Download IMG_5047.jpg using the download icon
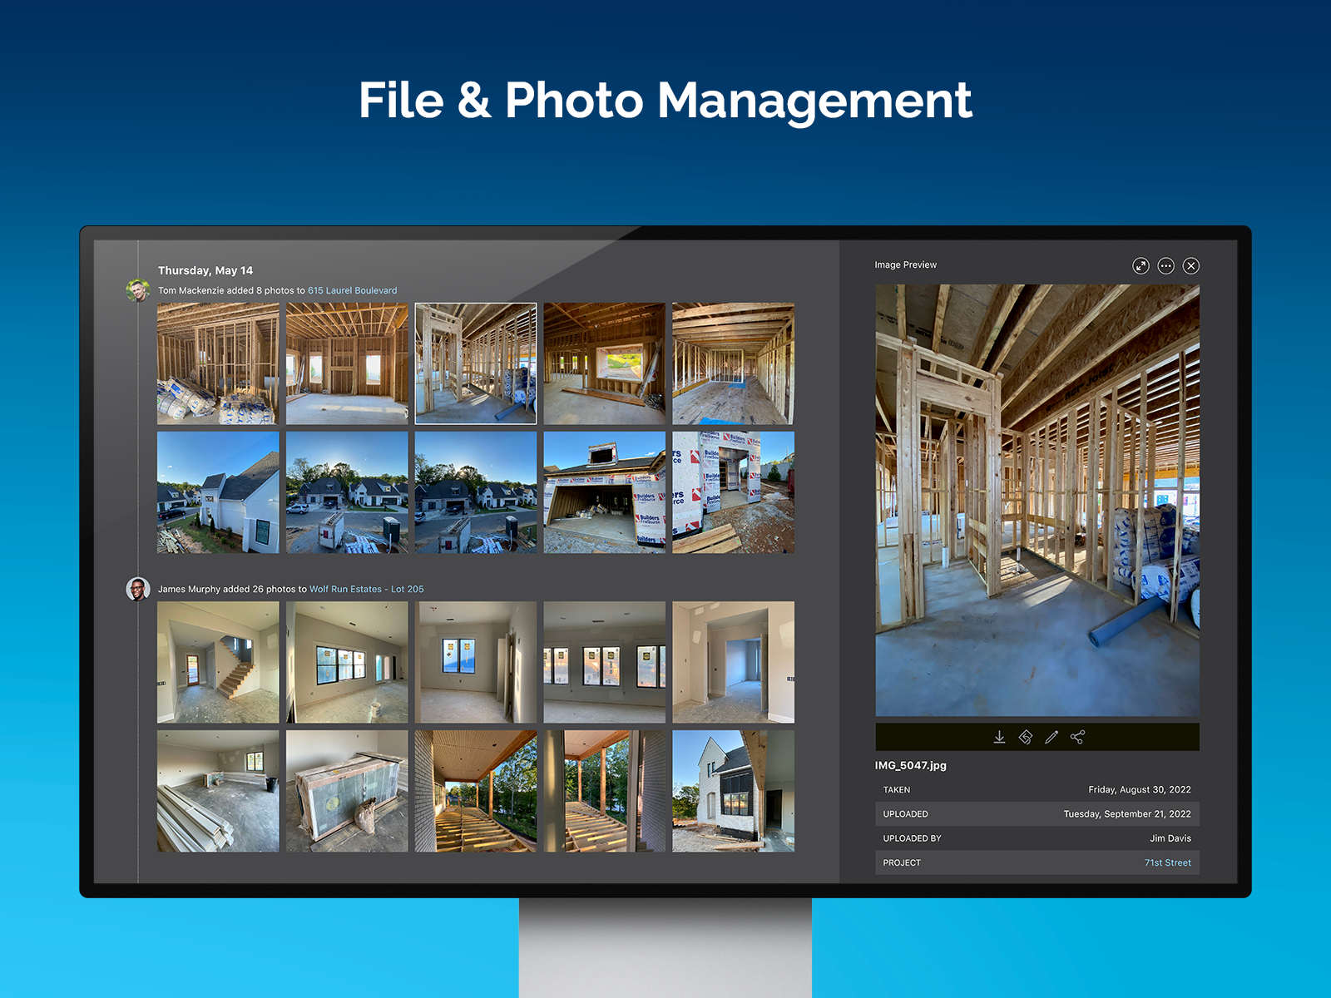Viewport: 1331px width, 998px height. pos(998,736)
